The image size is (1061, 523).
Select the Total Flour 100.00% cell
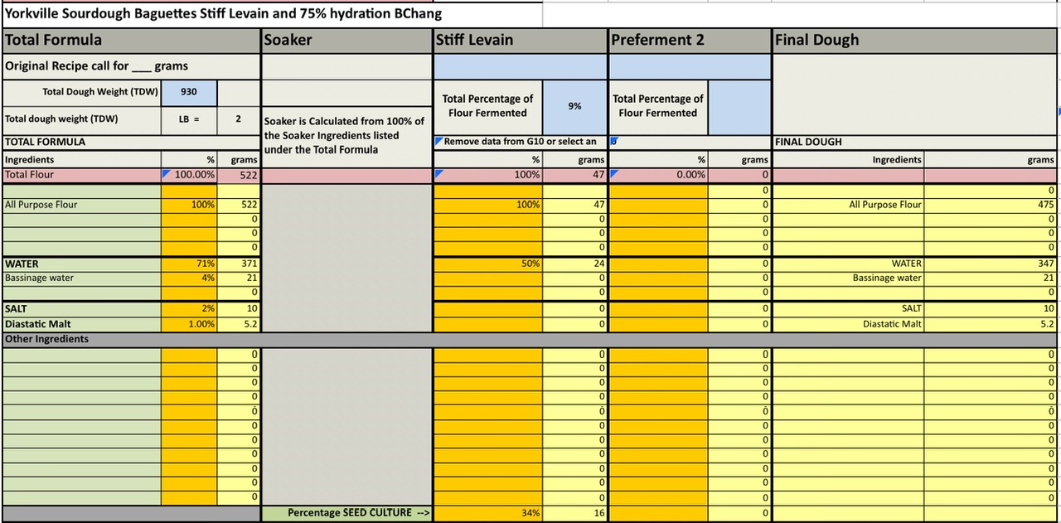[189, 175]
